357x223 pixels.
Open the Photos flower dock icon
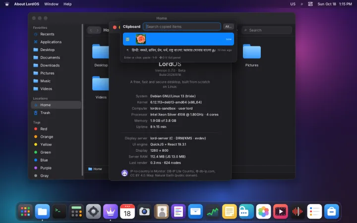tap(263, 212)
